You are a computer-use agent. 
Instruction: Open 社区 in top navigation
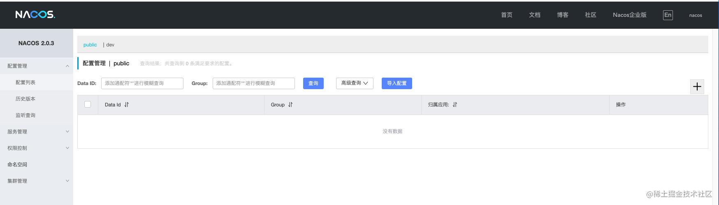pyautogui.click(x=591, y=15)
